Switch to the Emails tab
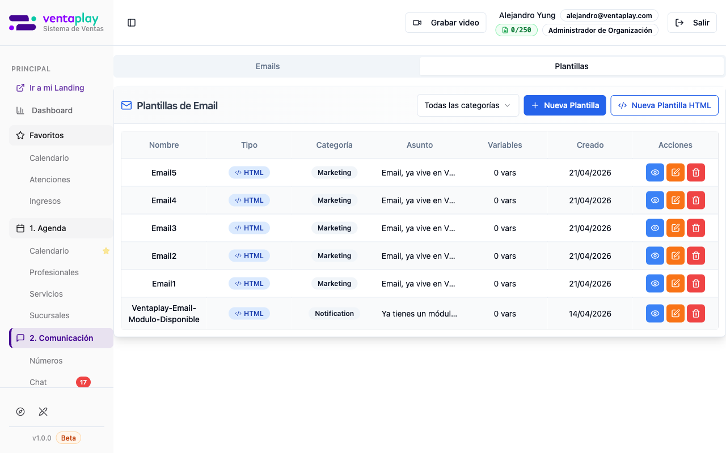 267,66
